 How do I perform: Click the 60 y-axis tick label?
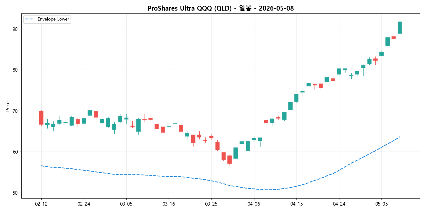15,152
